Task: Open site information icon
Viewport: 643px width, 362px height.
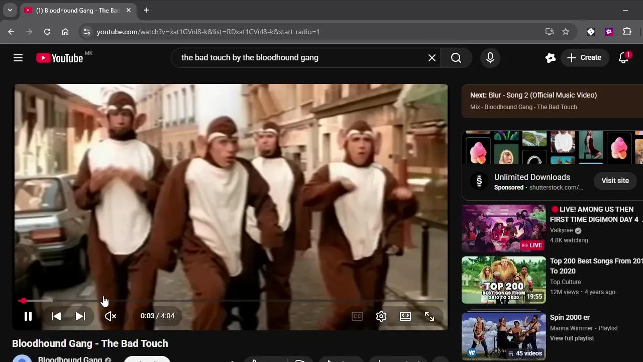Action: point(86,32)
